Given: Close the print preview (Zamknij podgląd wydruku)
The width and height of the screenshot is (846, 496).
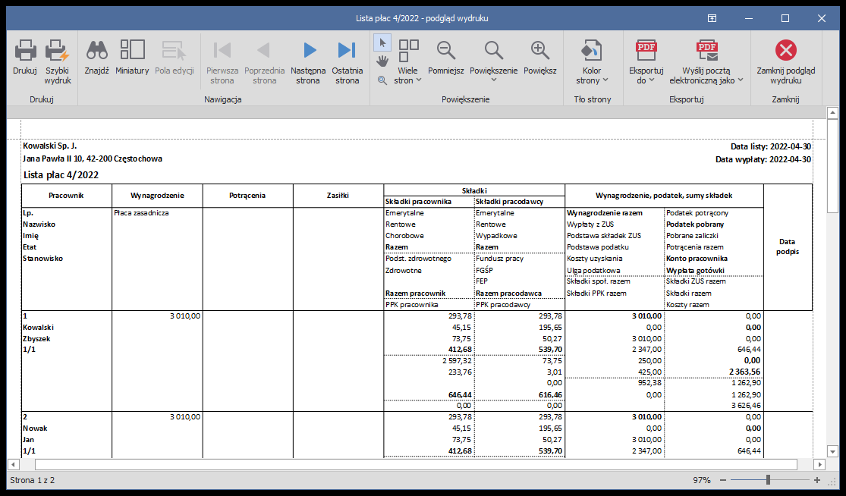Looking at the screenshot, I should point(785,52).
